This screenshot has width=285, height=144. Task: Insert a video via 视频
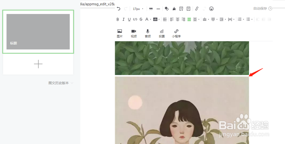click(134, 33)
